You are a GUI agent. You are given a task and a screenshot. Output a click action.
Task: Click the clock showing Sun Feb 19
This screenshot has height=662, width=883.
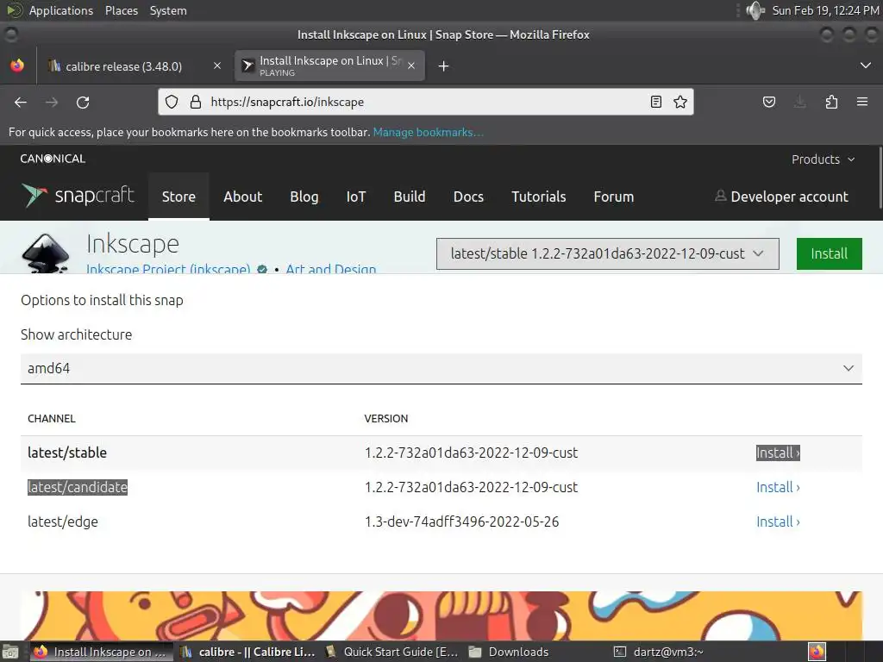(825, 10)
